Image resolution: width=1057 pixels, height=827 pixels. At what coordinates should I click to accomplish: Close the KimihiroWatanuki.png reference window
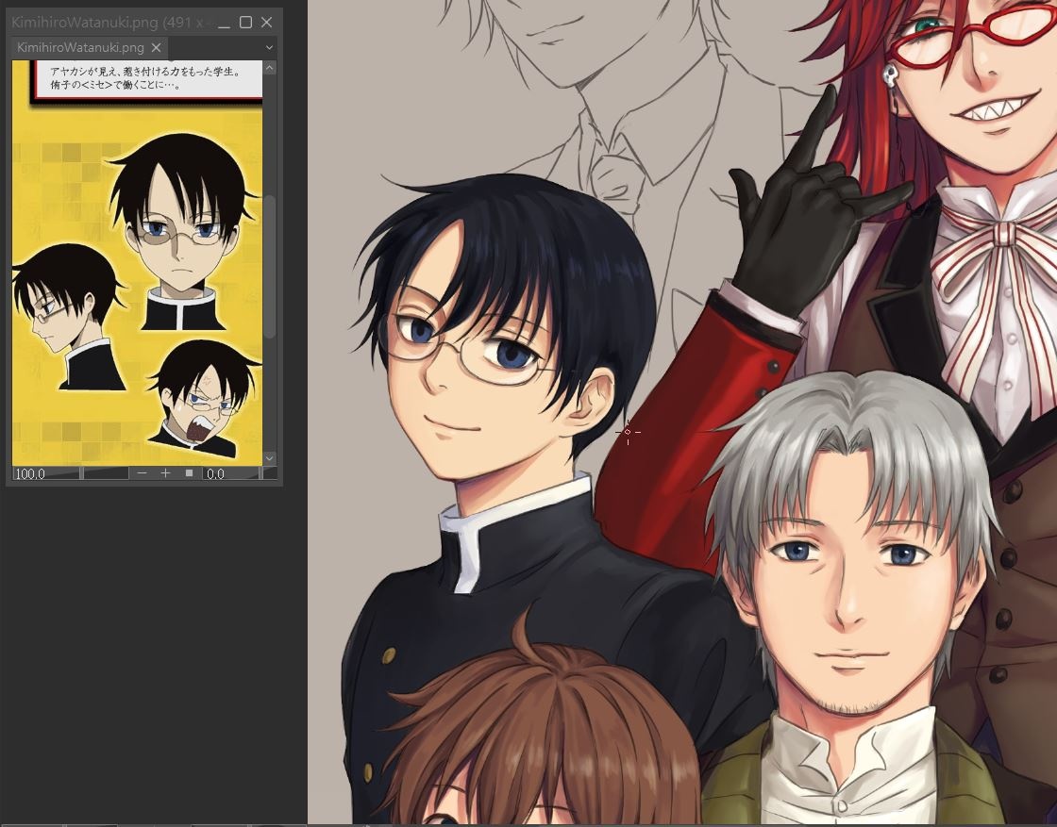(267, 23)
